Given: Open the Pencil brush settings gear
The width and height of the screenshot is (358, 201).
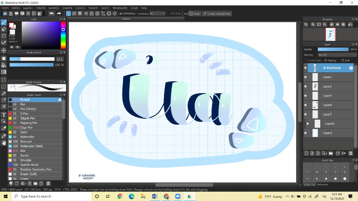Looking at the screenshot, I should pos(60,100).
